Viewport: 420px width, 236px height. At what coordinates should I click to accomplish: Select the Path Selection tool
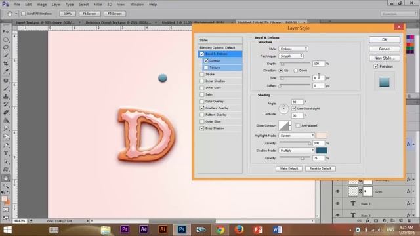pyautogui.click(x=6, y=162)
